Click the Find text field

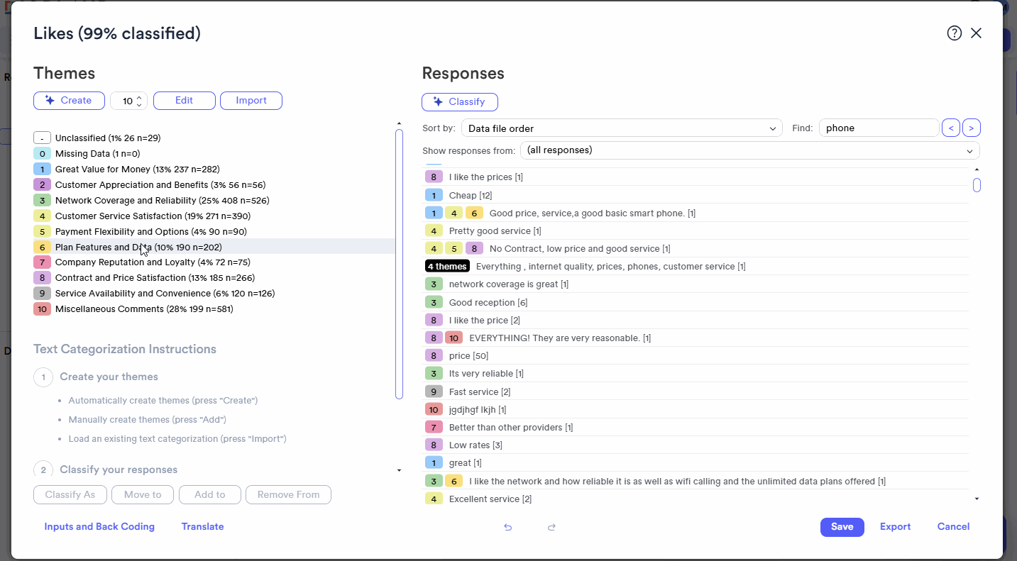(879, 128)
